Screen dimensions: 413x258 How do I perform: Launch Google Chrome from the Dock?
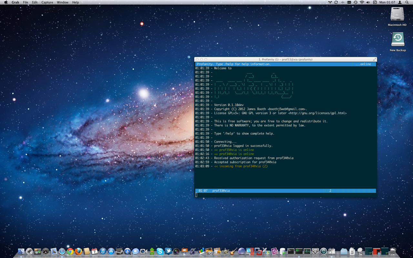click(70, 251)
